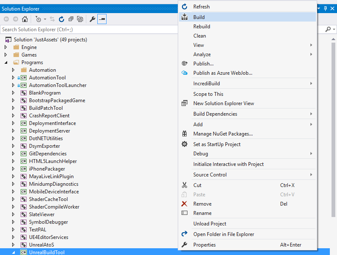This screenshot has height=255, width=337.
Task: Click the Forward navigation button
Action: click(x=16, y=19)
